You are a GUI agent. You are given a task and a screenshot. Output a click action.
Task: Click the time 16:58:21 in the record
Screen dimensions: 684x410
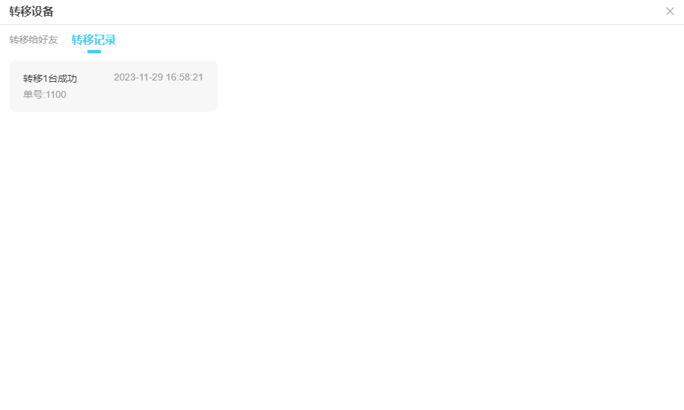[184, 77]
